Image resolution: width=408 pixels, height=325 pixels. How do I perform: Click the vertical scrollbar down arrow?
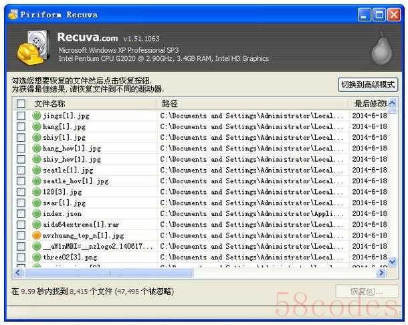392,261
